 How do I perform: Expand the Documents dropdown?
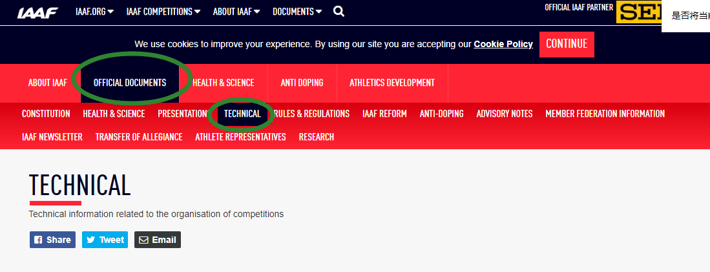[297, 12]
